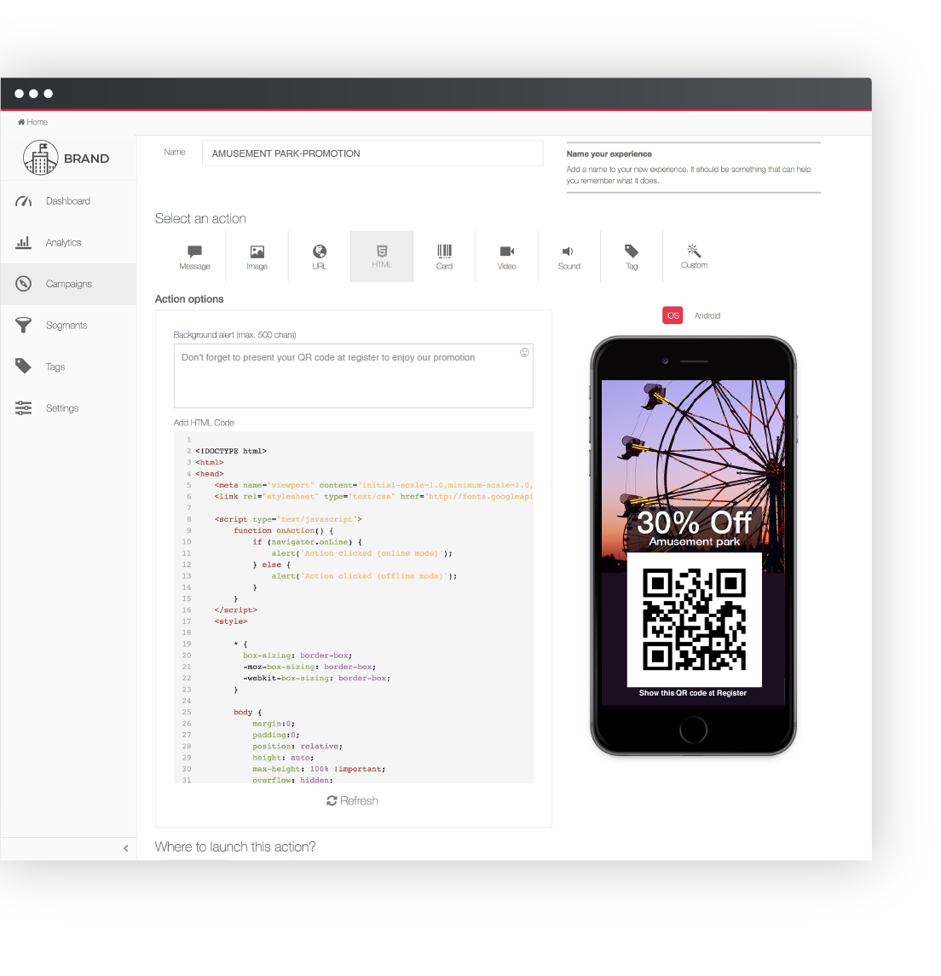Screen dimensions: 941x976
Task: Click the 'overflow: hidden;' code line
Action: click(x=292, y=780)
